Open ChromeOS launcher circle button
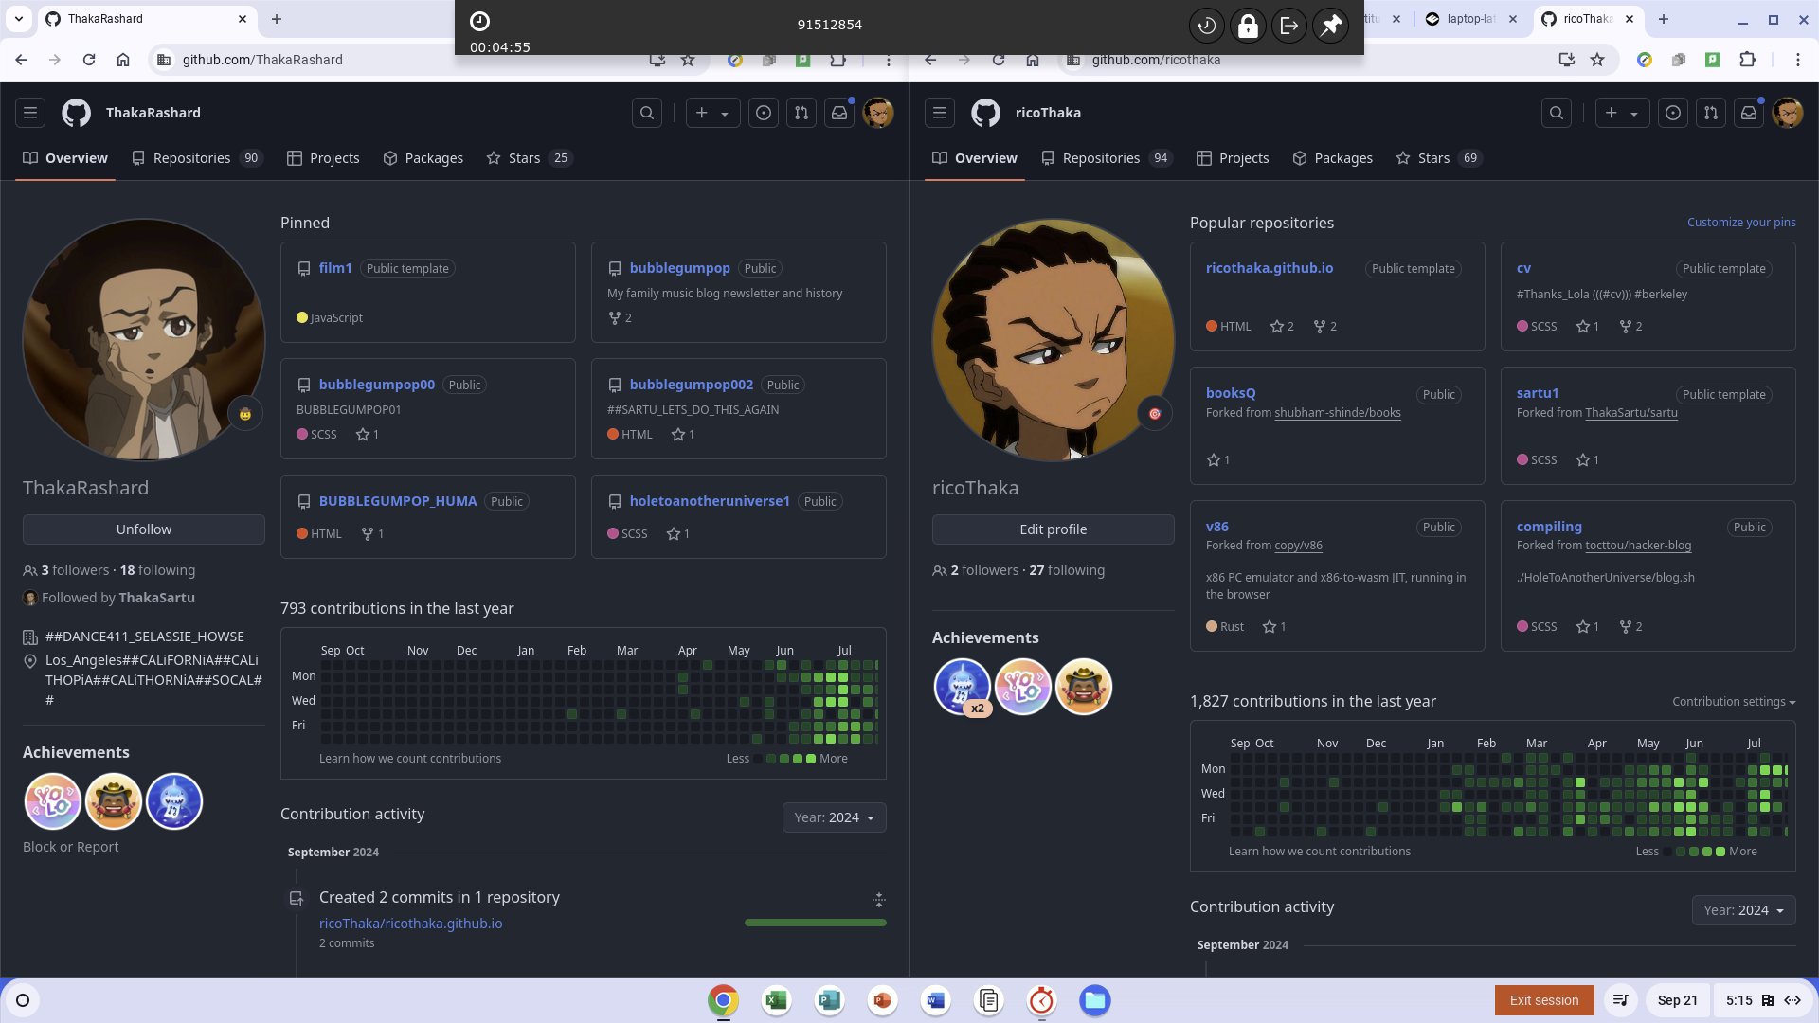The height and width of the screenshot is (1023, 1819). tap(23, 1000)
